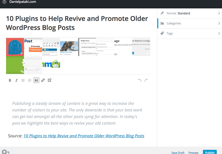Publish the post
The height and width of the screenshot is (154, 222).
(x=210, y=152)
